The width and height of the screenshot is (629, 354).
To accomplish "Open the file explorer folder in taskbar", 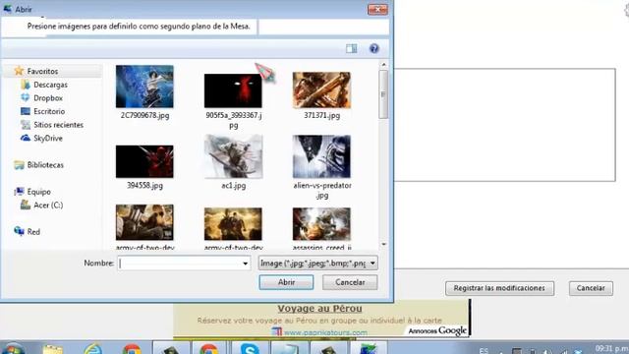I will coord(53,349).
